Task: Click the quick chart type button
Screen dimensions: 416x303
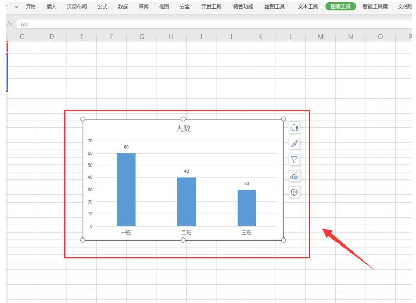Action: coord(294,176)
